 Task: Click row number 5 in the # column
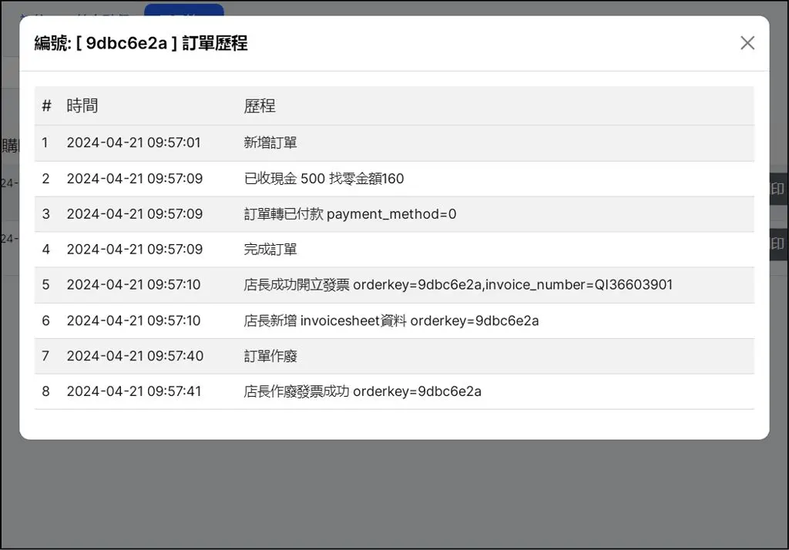45,285
